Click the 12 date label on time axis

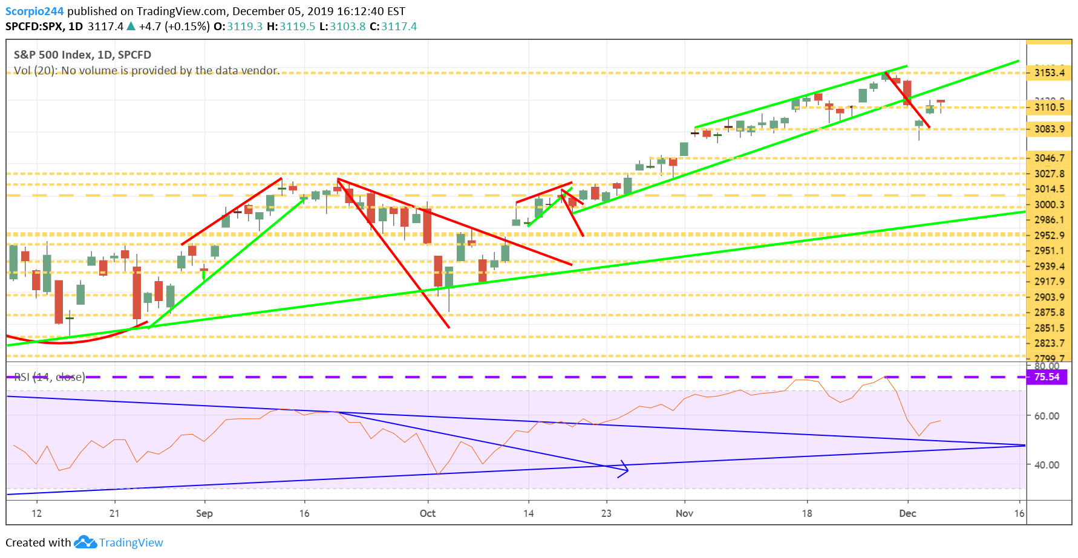click(x=37, y=513)
